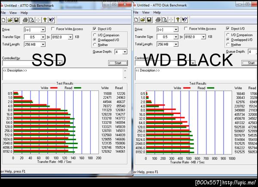Click Open folder icon in left window toolbar
This screenshot has height=187, width=258.
(10, 20)
